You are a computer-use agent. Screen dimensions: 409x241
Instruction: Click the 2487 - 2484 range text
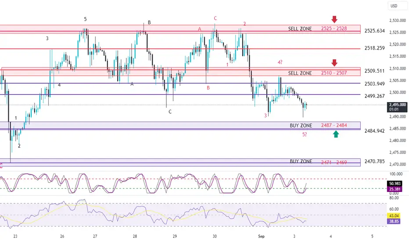click(334, 125)
